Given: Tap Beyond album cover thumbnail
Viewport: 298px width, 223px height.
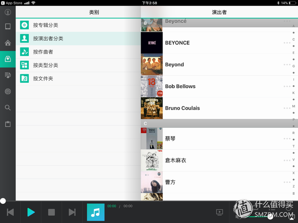Looking at the screenshot, I should click(151, 64).
